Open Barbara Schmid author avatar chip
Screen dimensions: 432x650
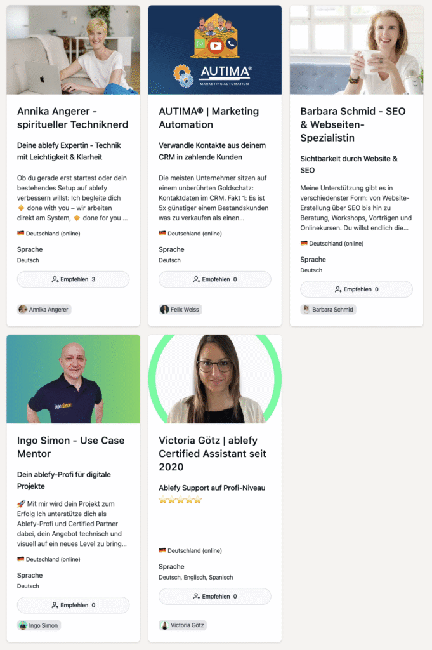click(x=328, y=310)
